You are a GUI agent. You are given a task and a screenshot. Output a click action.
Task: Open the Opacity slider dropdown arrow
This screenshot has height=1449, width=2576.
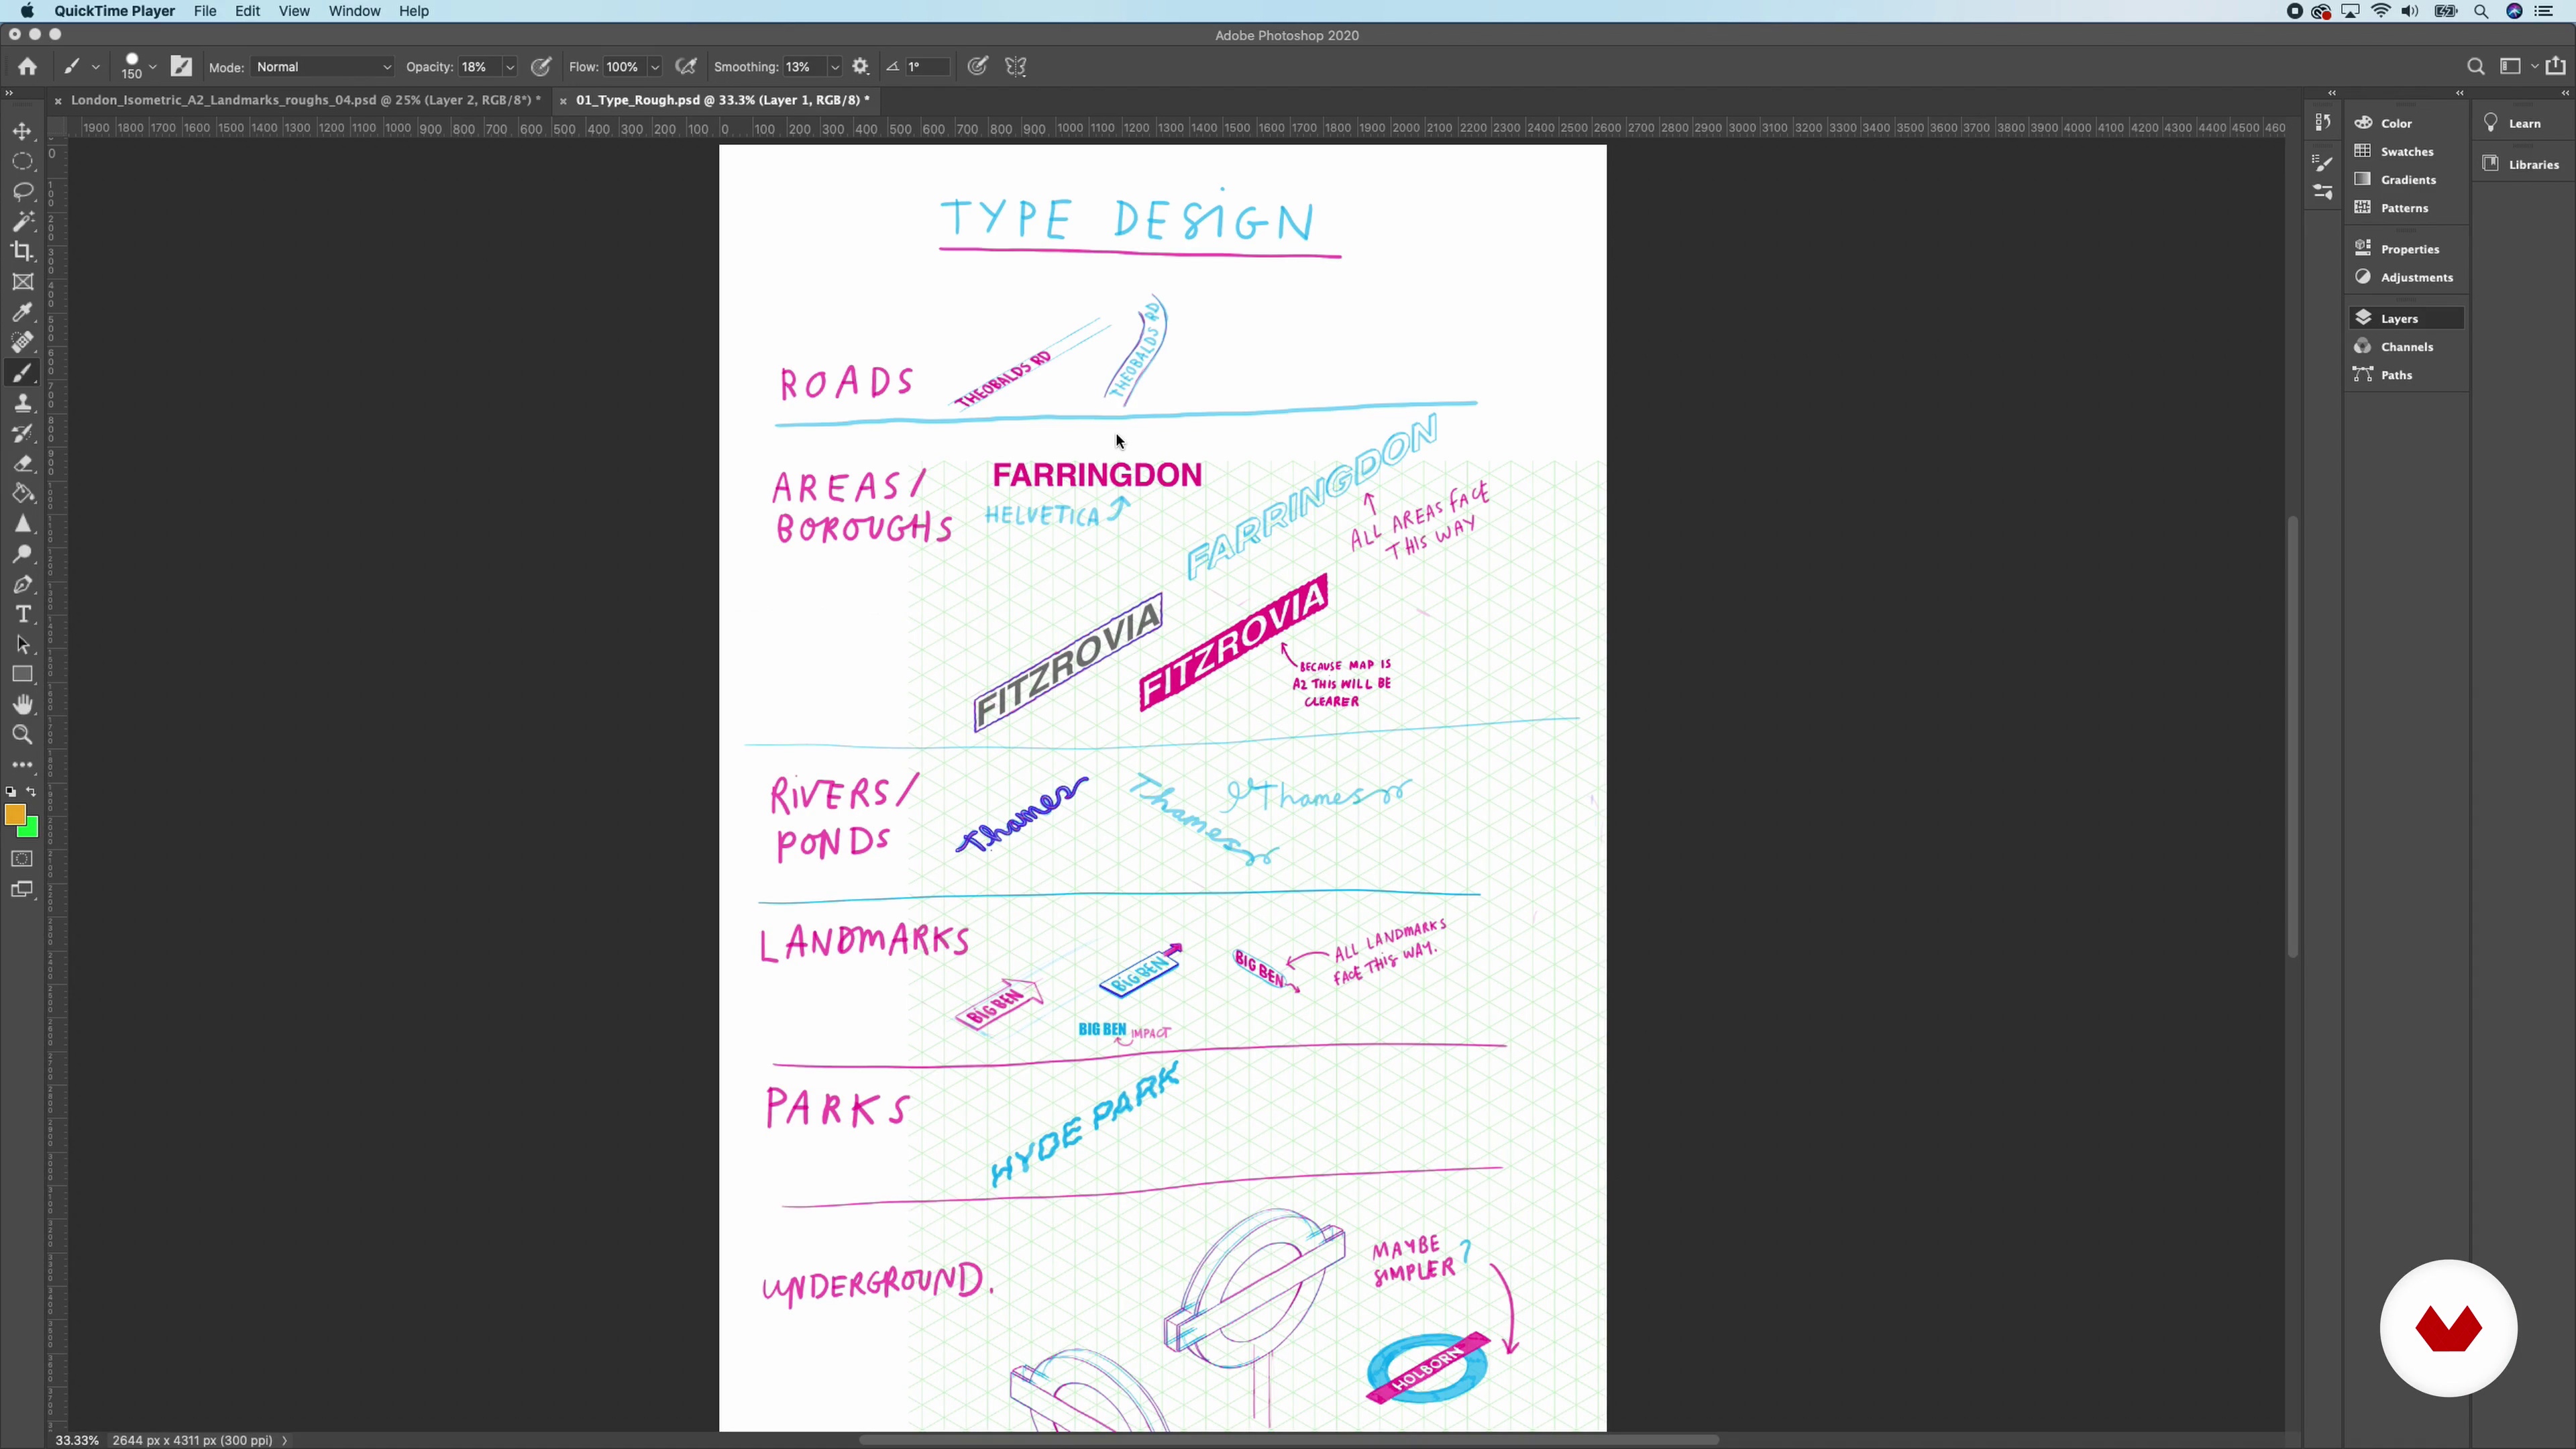click(x=509, y=67)
